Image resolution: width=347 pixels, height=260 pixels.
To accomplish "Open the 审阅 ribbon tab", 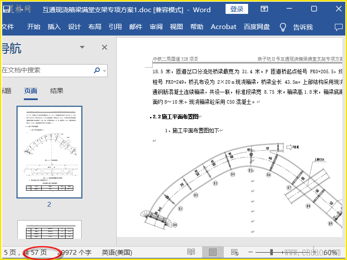I will click(x=156, y=27).
